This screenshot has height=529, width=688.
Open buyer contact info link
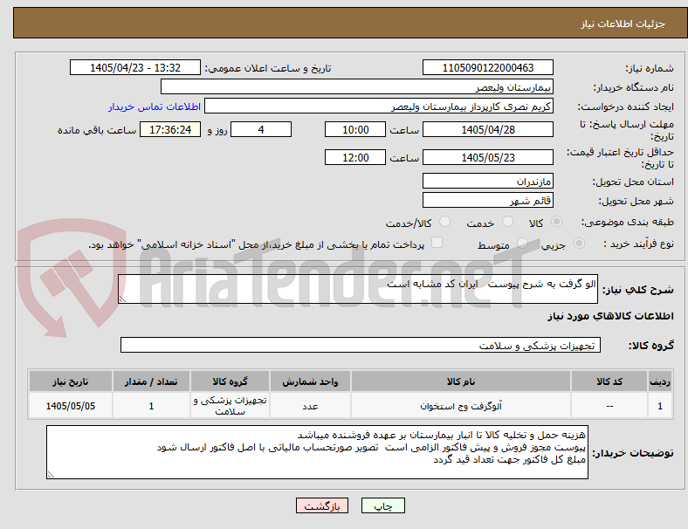click(155, 107)
